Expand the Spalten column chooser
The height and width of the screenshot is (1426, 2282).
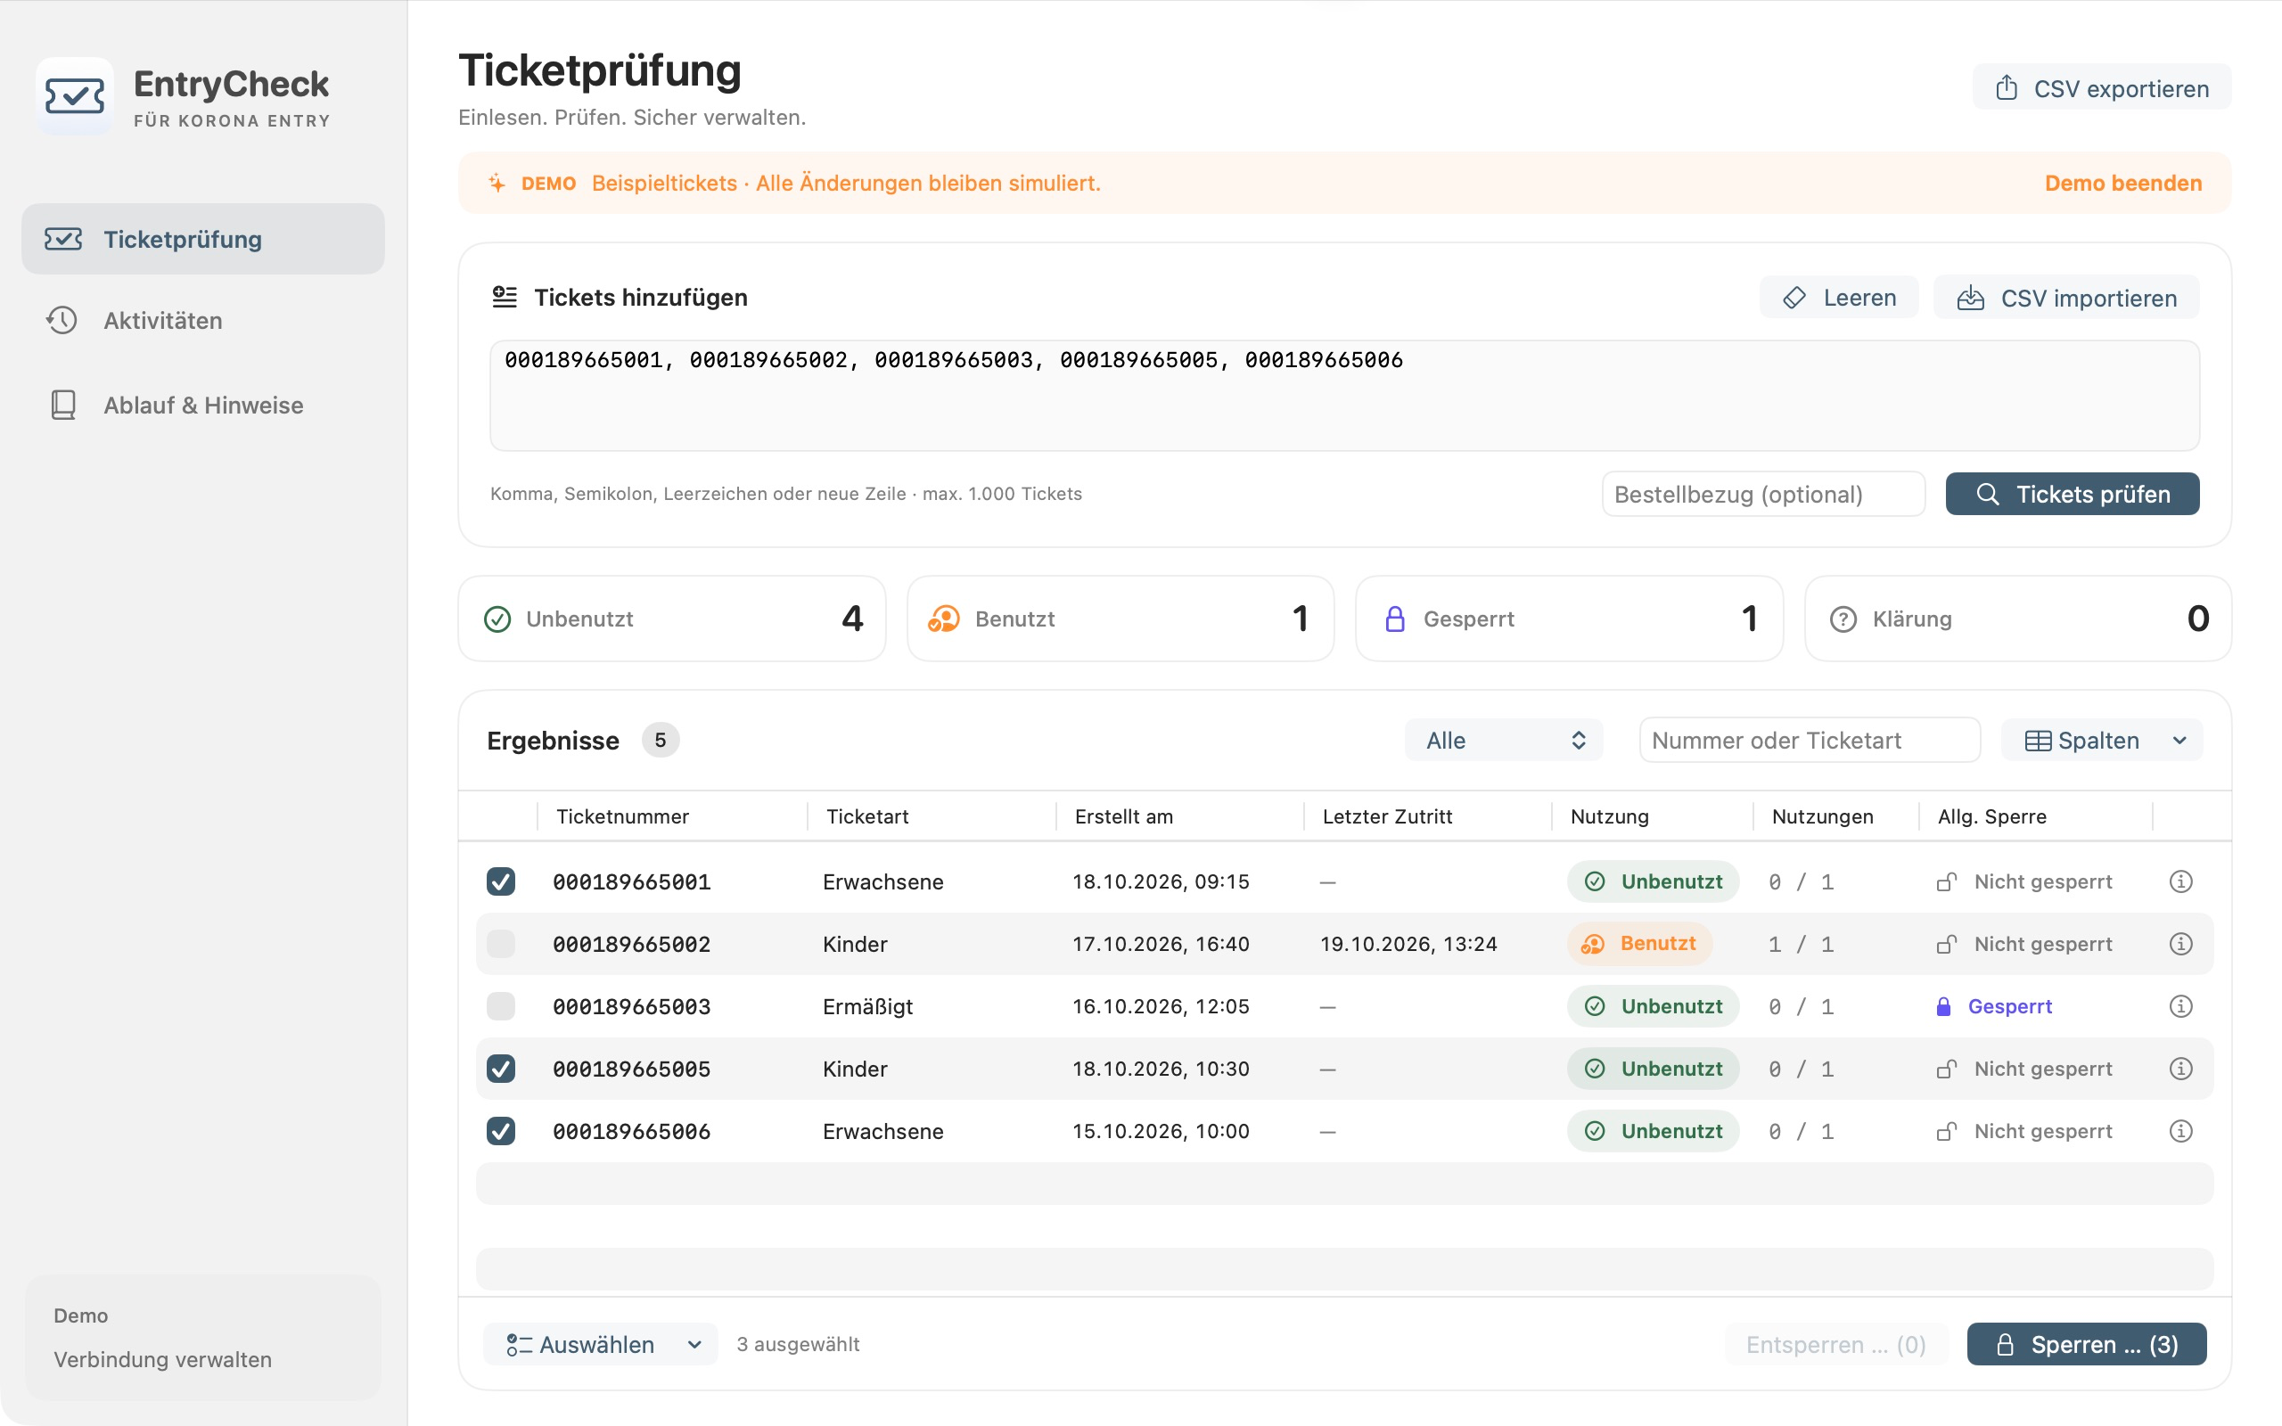tap(2102, 741)
